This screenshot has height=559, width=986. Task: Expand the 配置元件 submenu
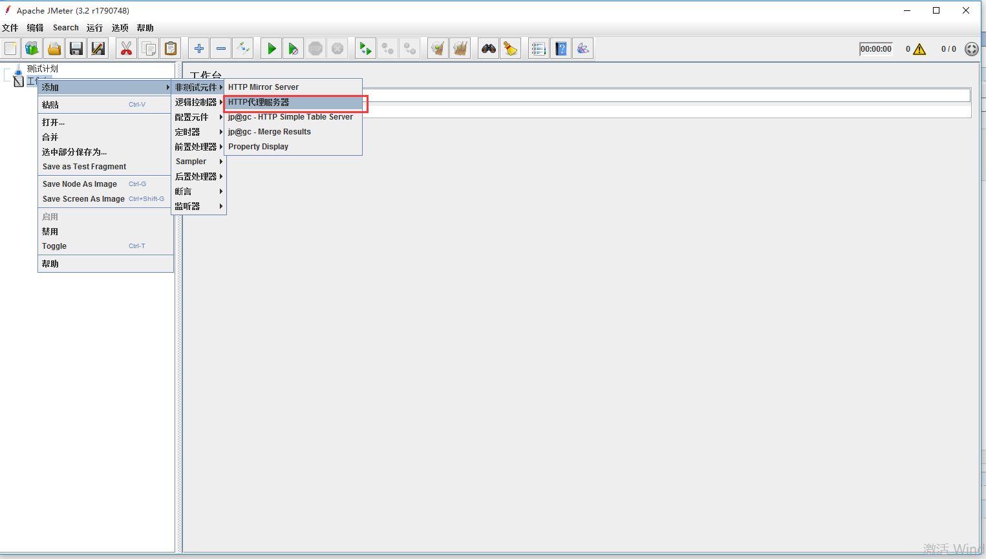(198, 117)
